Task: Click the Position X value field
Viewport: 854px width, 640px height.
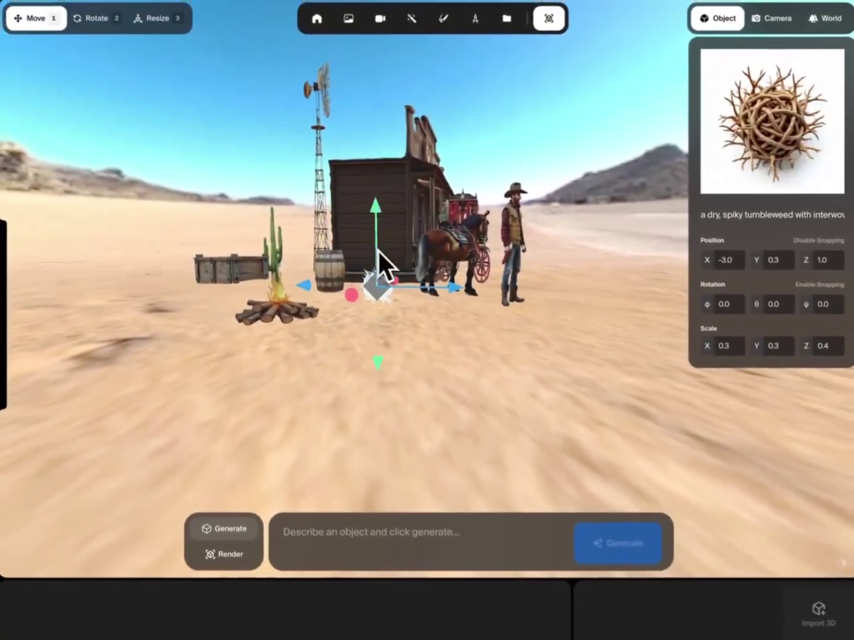Action: click(729, 260)
